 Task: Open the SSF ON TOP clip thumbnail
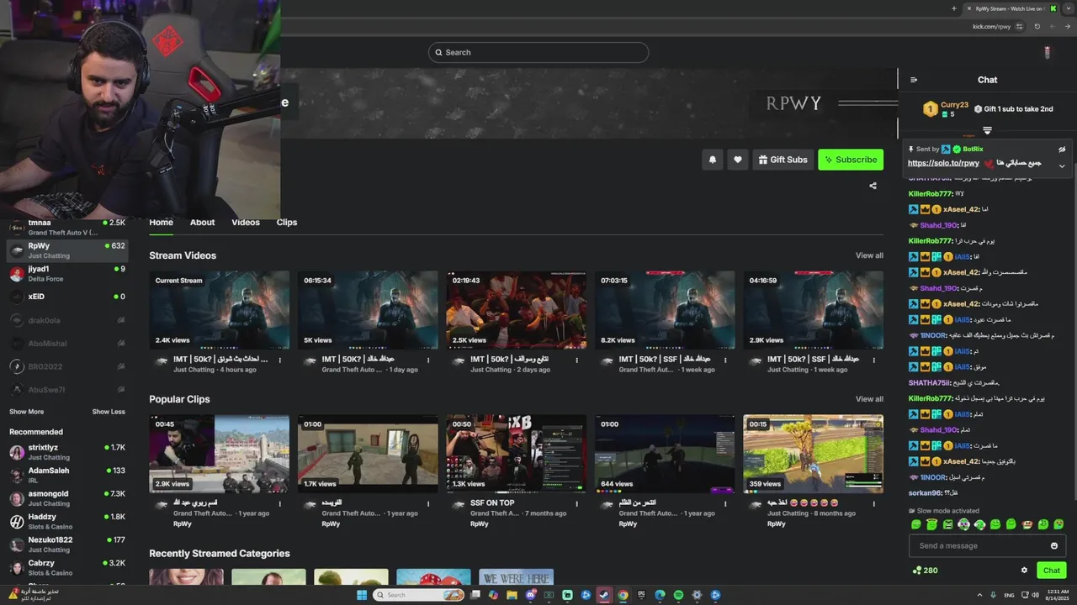click(517, 454)
